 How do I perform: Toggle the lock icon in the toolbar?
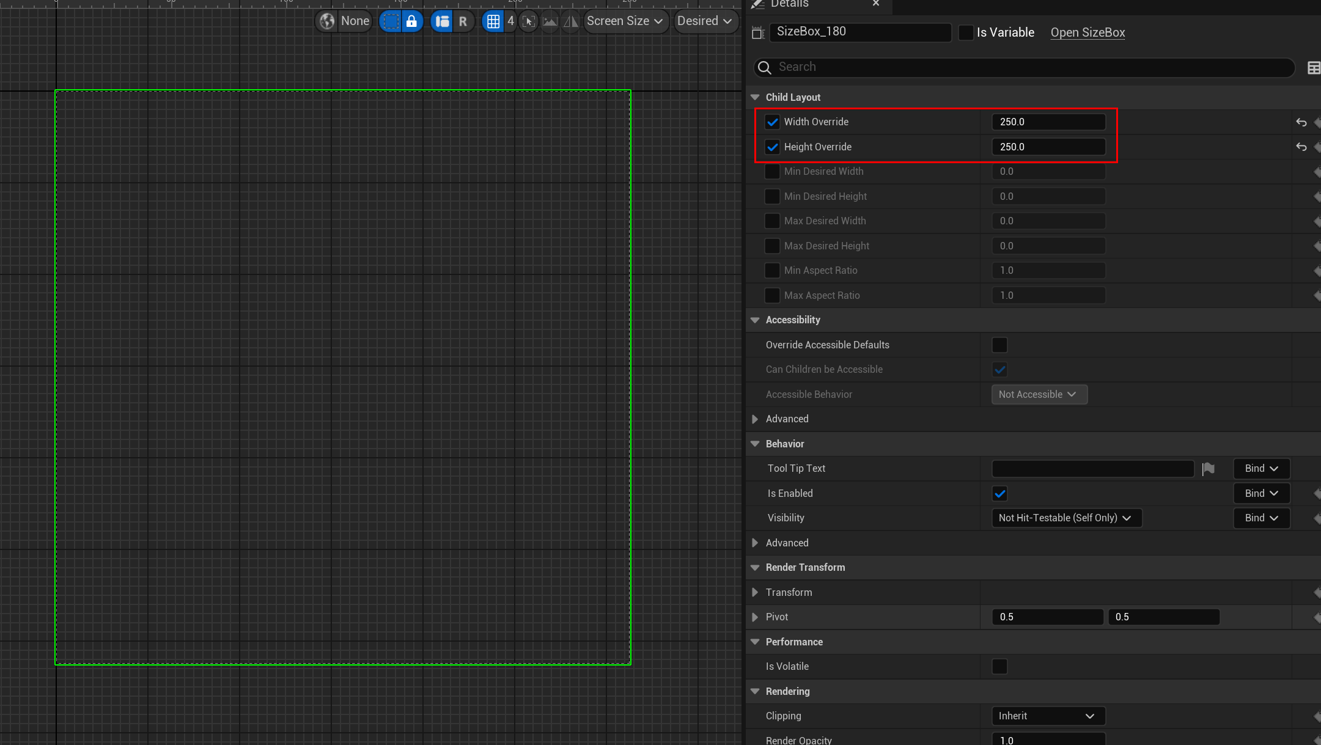[412, 21]
